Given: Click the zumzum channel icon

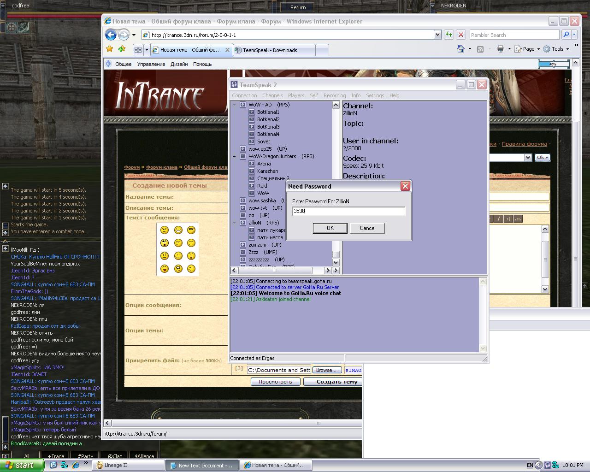Looking at the screenshot, I should (x=243, y=245).
